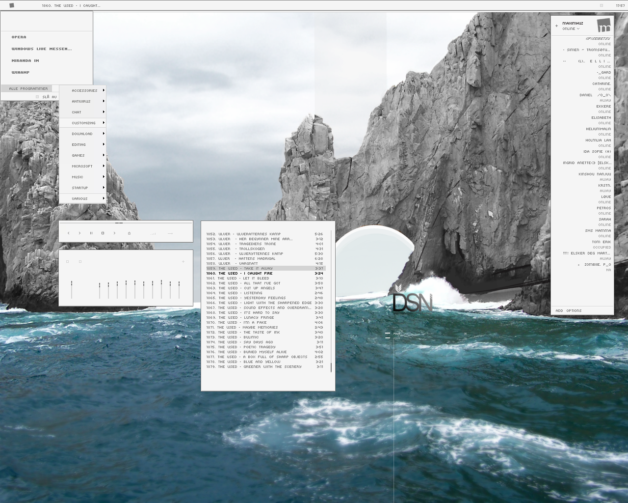Click the right arrow icon in the player

pyautogui.click(x=170, y=233)
